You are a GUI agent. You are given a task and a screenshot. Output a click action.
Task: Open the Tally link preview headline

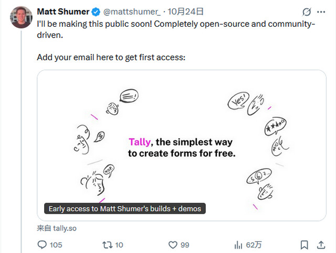pos(181,148)
